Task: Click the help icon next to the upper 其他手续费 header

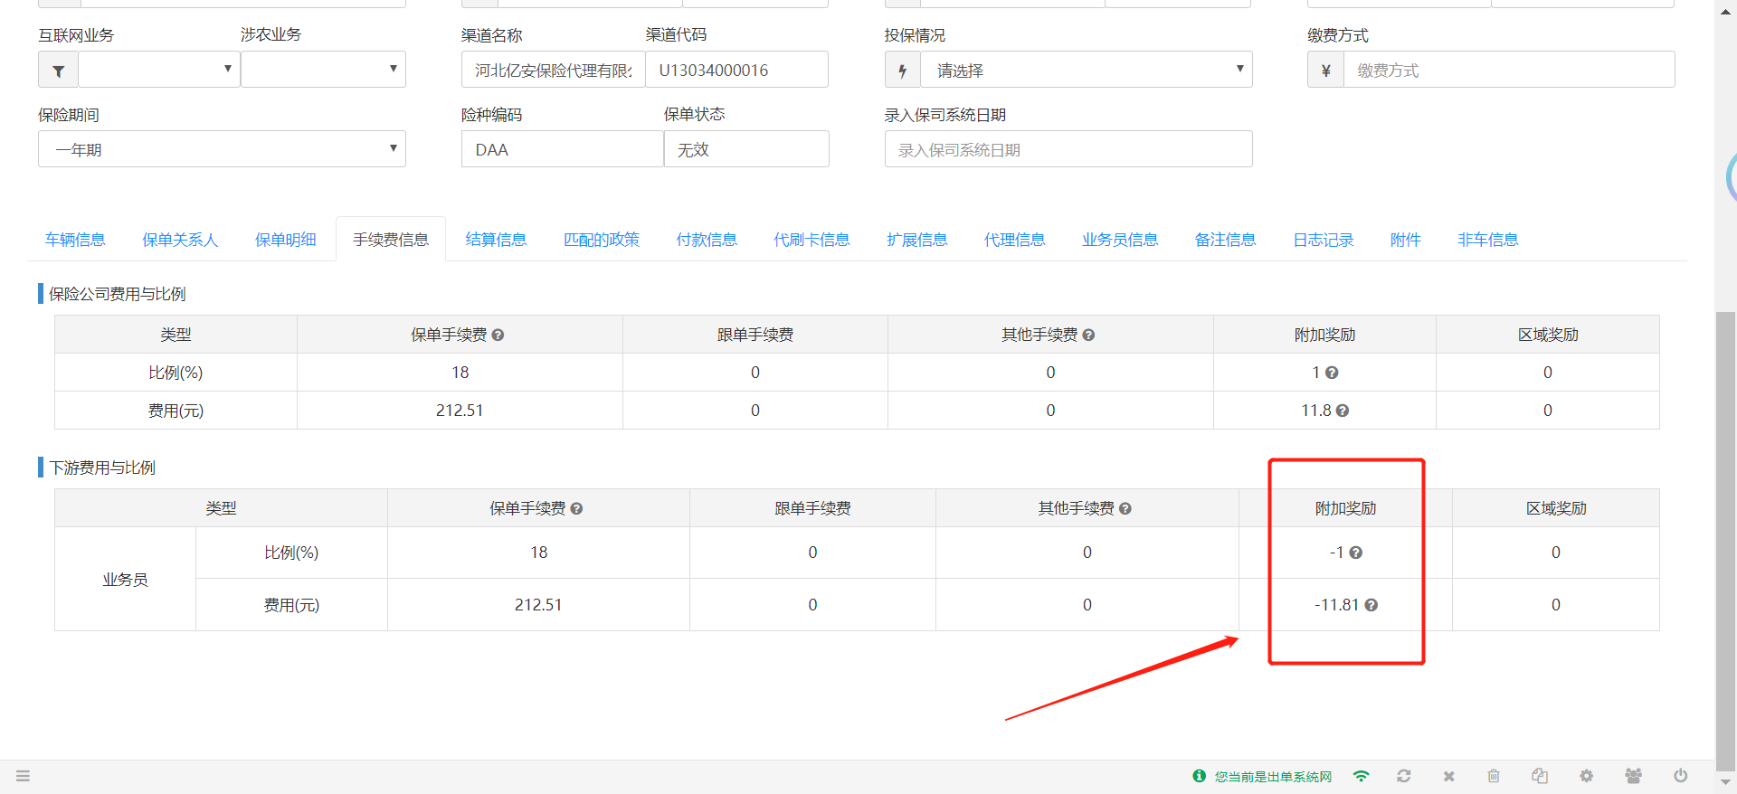Action: 1088,335
